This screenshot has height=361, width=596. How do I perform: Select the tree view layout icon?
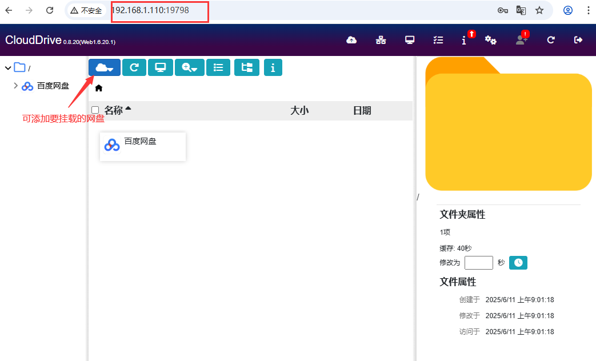pyautogui.click(x=246, y=67)
